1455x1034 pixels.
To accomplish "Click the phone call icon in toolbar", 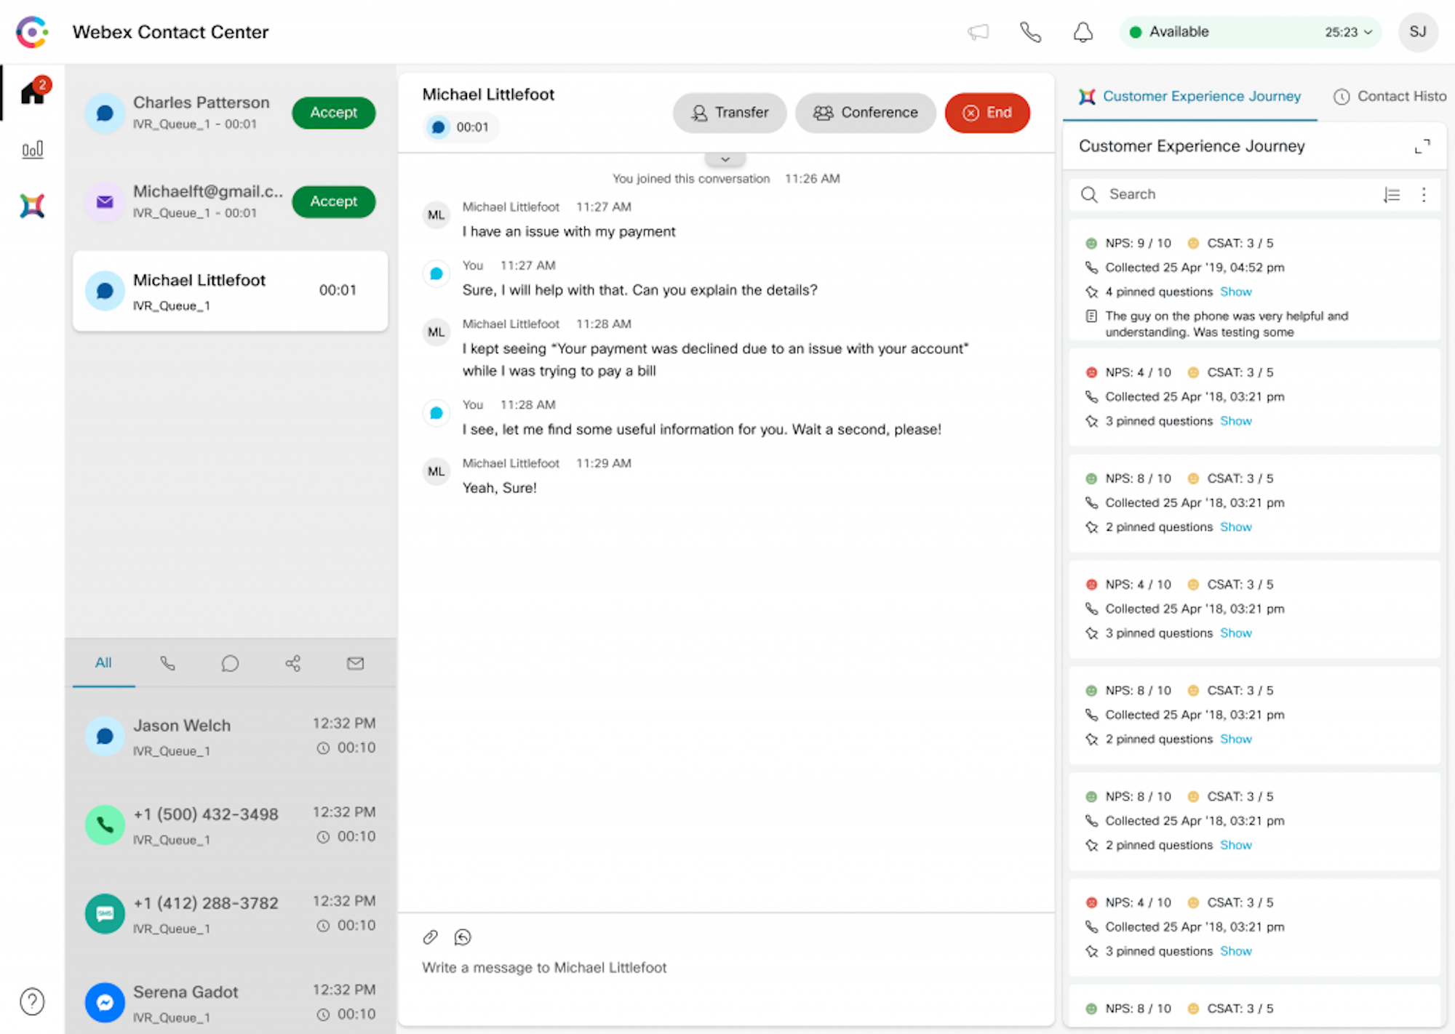I will click(1029, 31).
